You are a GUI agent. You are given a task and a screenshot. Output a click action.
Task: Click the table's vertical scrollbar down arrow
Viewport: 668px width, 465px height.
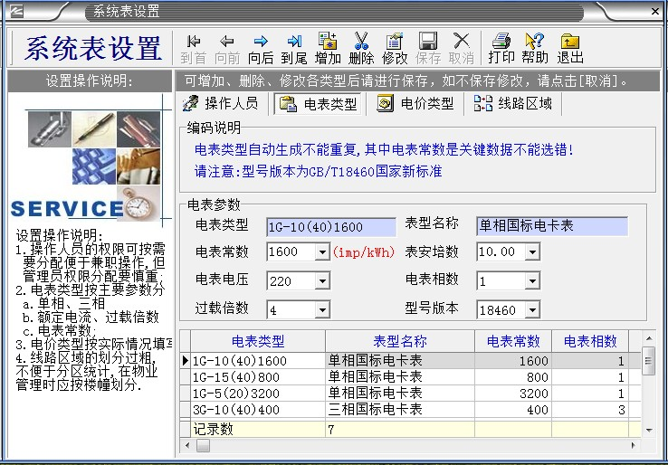point(648,429)
